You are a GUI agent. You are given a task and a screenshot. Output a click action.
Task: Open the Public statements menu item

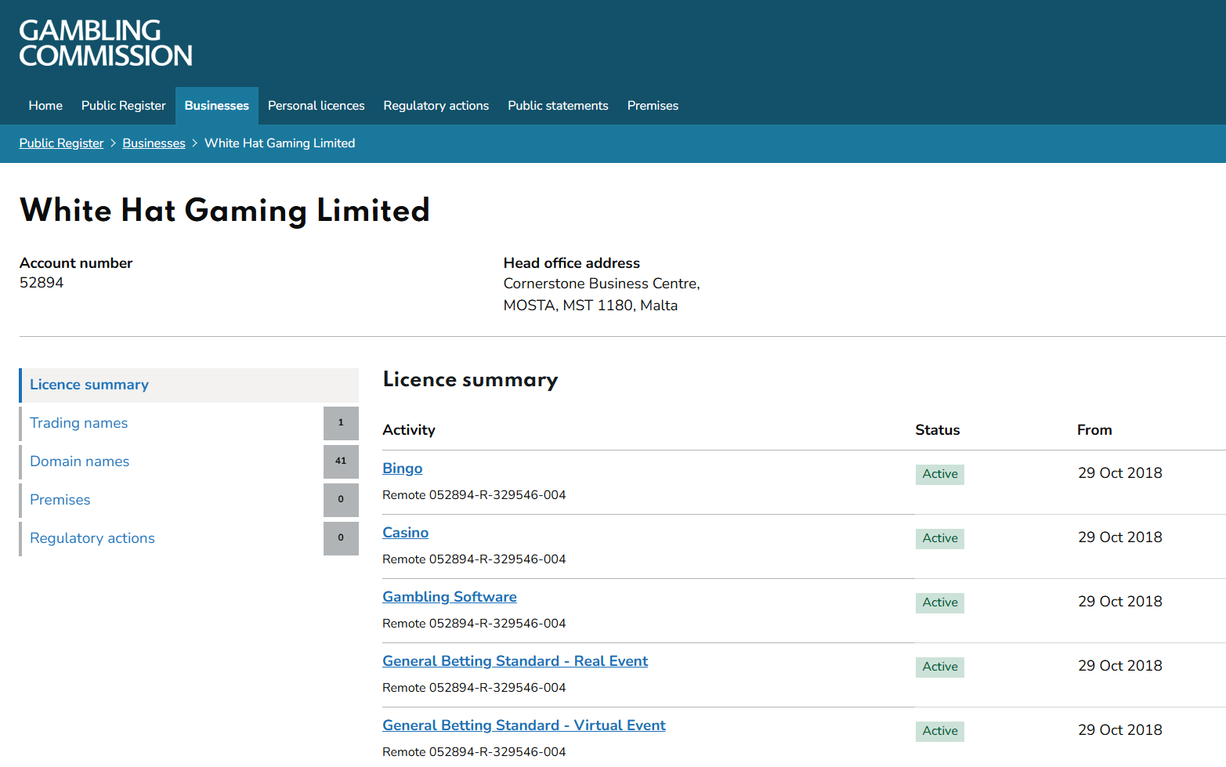pyautogui.click(x=558, y=106)
